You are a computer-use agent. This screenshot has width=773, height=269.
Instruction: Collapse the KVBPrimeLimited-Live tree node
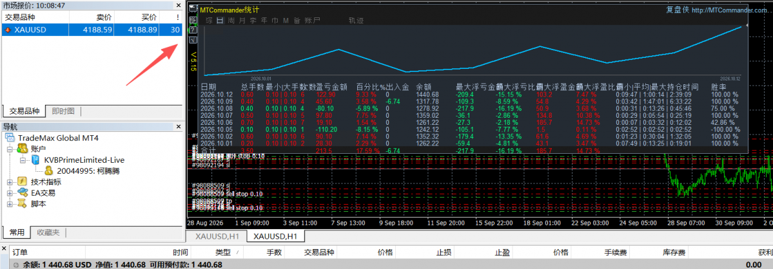(23, 160)
